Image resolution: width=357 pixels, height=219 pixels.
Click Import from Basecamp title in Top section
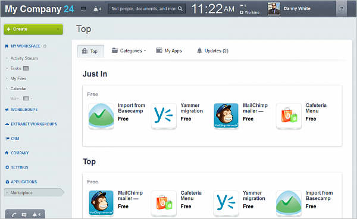(319, 196)
